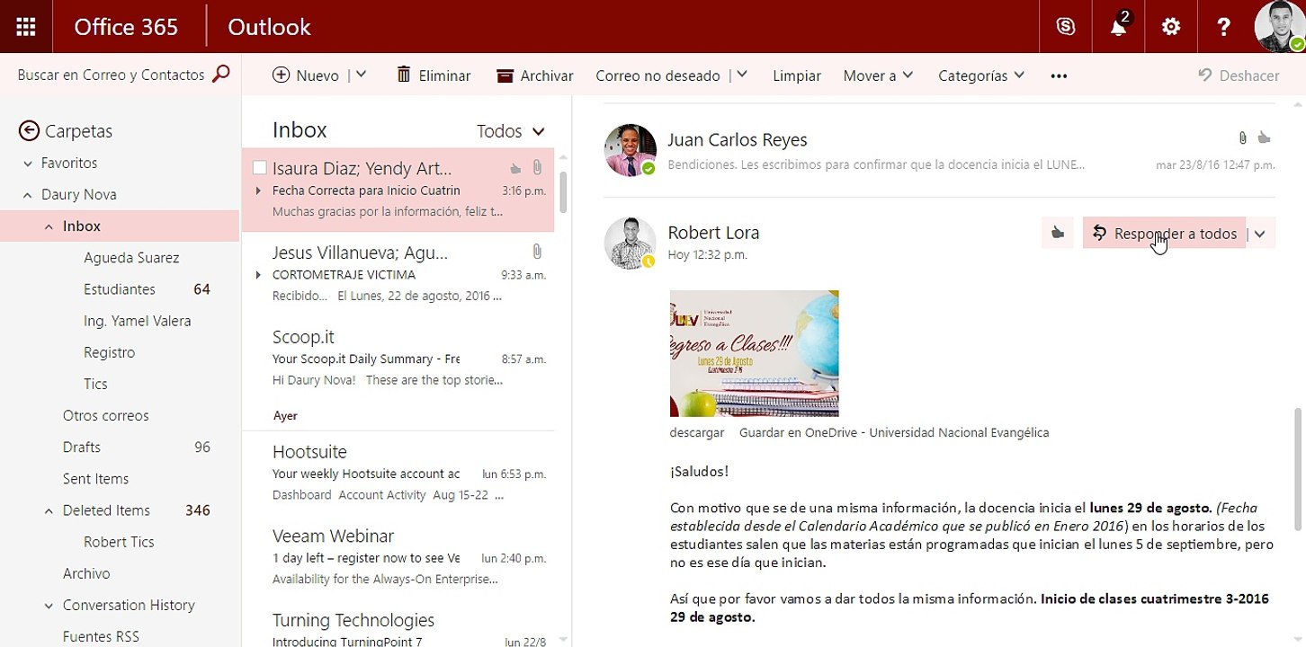
Task: Open the Ing. Yamel Valera folder
Action: click(x=137, y=321)
